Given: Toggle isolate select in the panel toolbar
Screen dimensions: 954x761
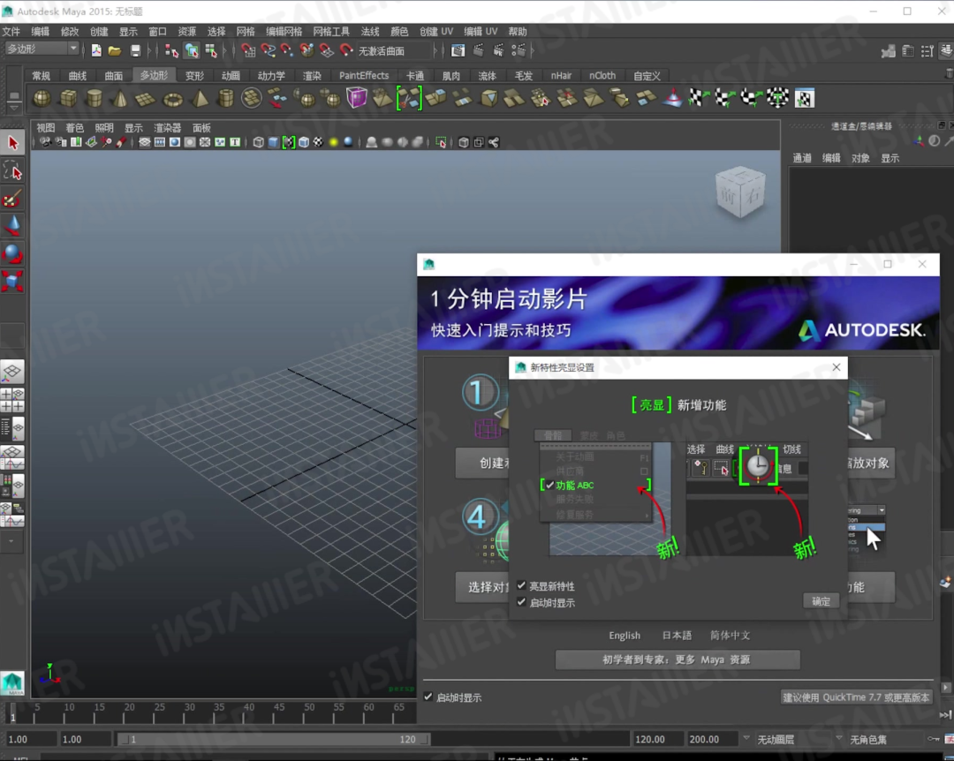Looking at the screenshot, I should coord(441,142).
